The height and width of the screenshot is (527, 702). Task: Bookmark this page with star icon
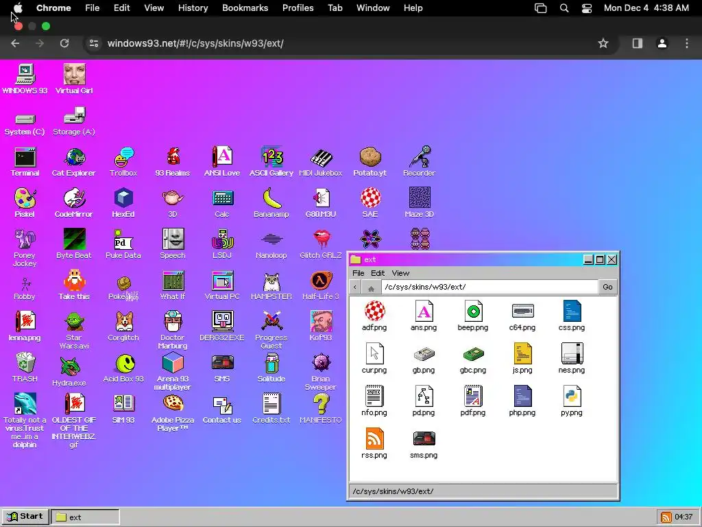pos(603,43)
